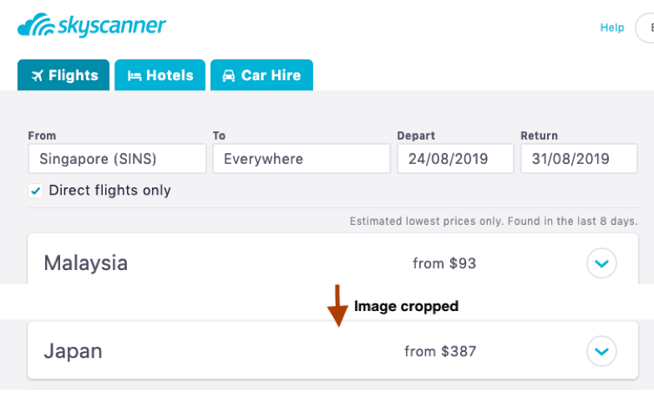Toggle the Direct flights only checkbox
654x393 pixels.
pyautogui.click(x=36, y=191)
